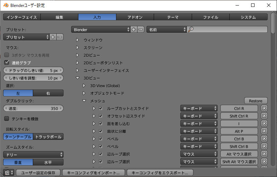
Task: Toggle the 面を差し込む checkbox
Action: (101, 123)
